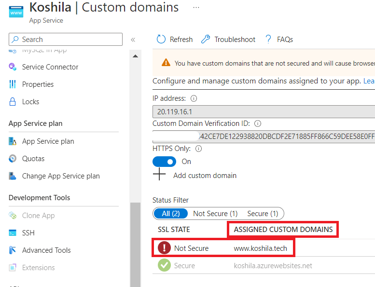
Task: Click the Quotas icon
Action: (13, 158)
